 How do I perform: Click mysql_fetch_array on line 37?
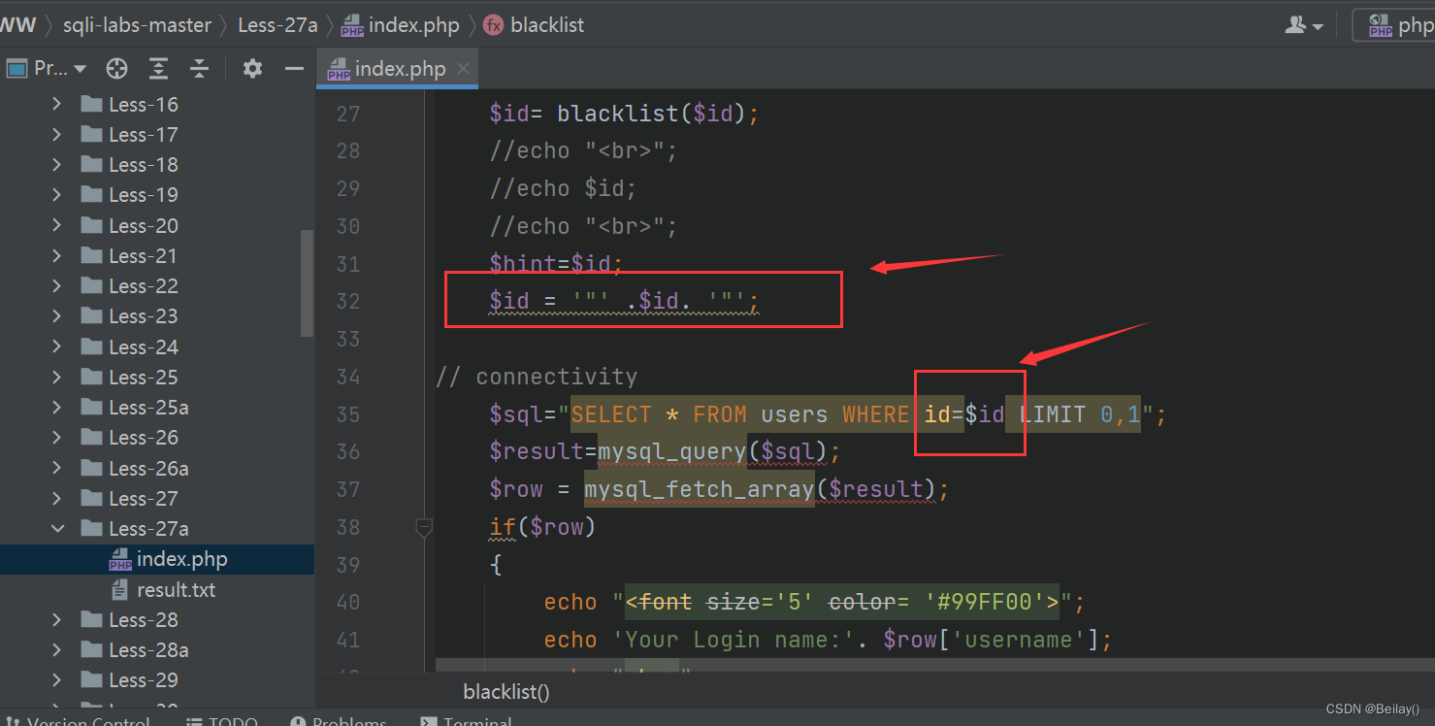click(699, 489)
